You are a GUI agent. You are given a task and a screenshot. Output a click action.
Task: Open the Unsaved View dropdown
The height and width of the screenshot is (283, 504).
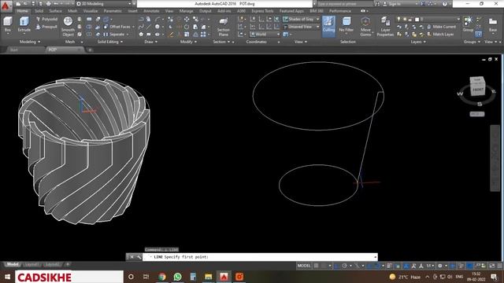pyautogui.click(x=301, y=27)
